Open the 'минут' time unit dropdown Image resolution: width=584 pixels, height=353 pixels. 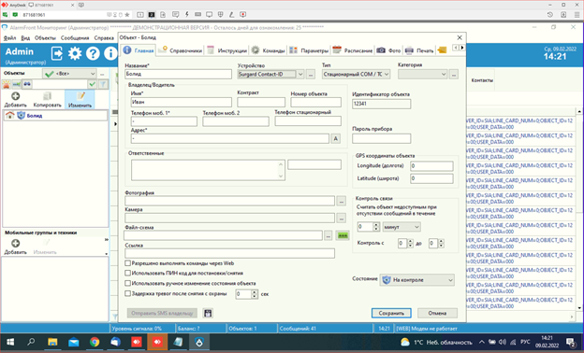pos(401,227)
